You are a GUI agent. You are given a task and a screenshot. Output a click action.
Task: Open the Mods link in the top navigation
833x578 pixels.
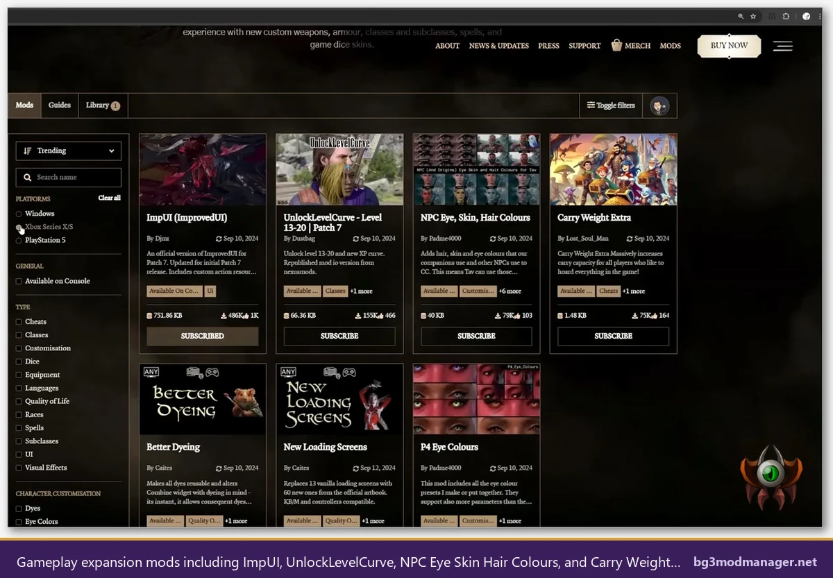coord(670,46)
